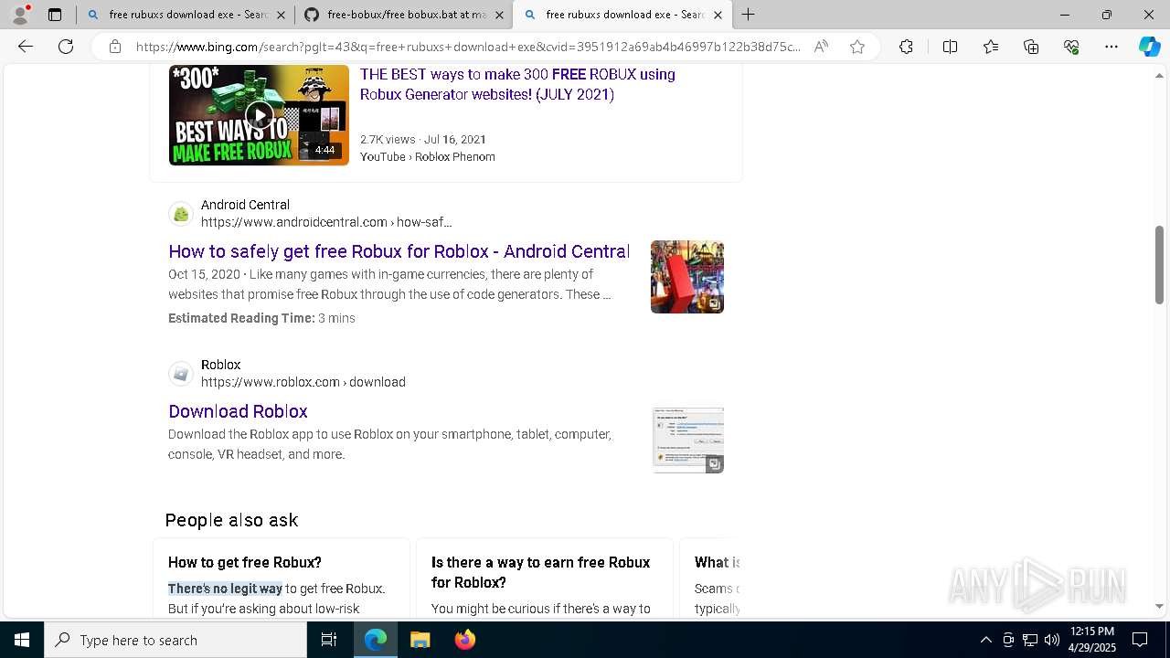Reload the page with the refresh icon
Image resolution: width=1170 pixels, height=658 pixels.
click(66, 47)
